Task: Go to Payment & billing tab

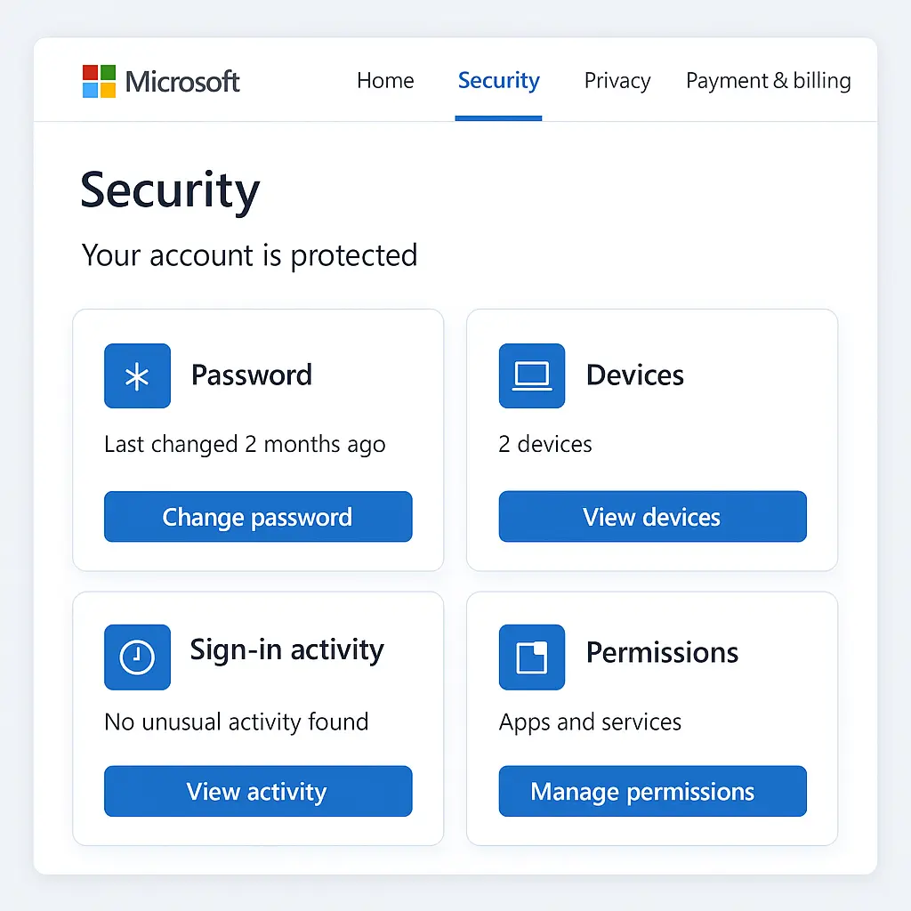Action: [x=768, y=81]
